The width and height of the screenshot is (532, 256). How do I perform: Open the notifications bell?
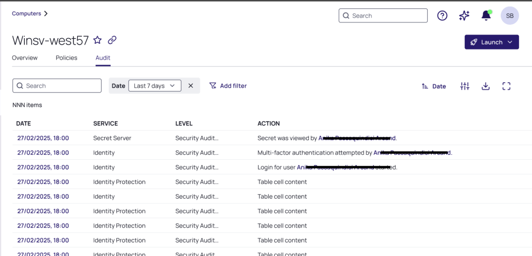point(486,16)
